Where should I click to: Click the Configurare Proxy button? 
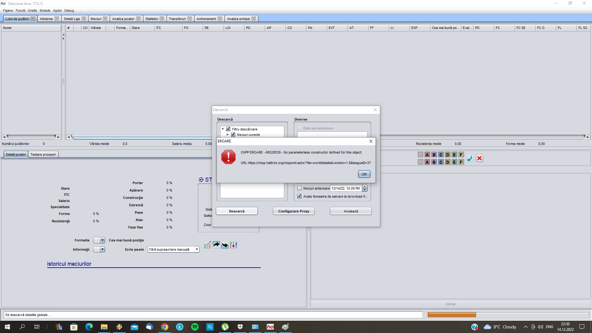click(x=293, y=211)
